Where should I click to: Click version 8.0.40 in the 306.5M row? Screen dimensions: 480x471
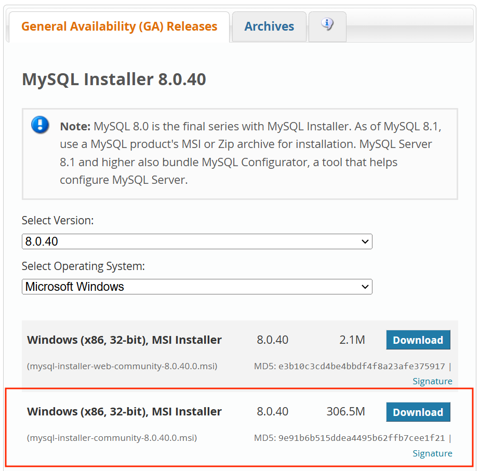272,412
